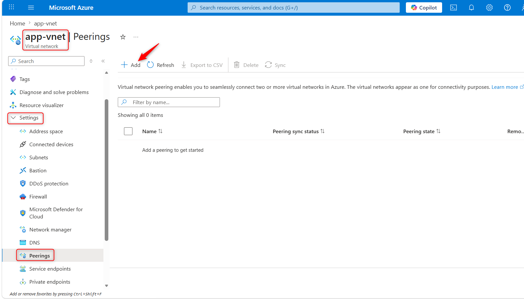Collapse the sidebar with the double chevron
Image resolution: width=524 pixels, height=299 pixels.
103,61
